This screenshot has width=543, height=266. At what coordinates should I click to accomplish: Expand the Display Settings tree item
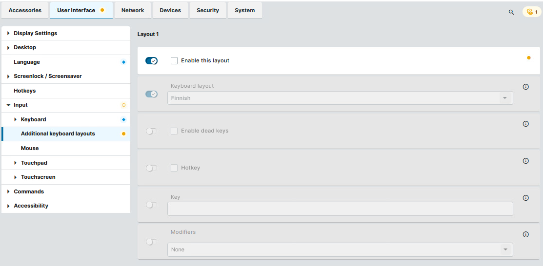[x=9, y=33]
